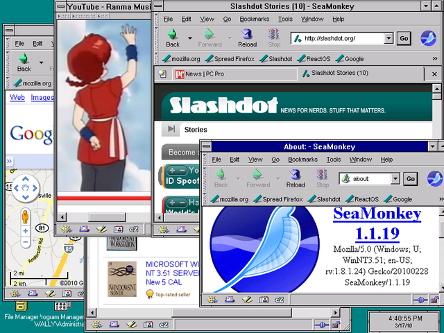
Task: Expand the Google Maps side panel chevron
Action: [9, 161]
